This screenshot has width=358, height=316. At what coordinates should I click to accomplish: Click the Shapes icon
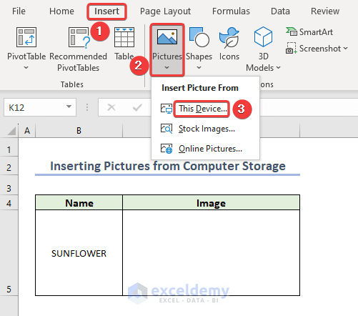199,37
